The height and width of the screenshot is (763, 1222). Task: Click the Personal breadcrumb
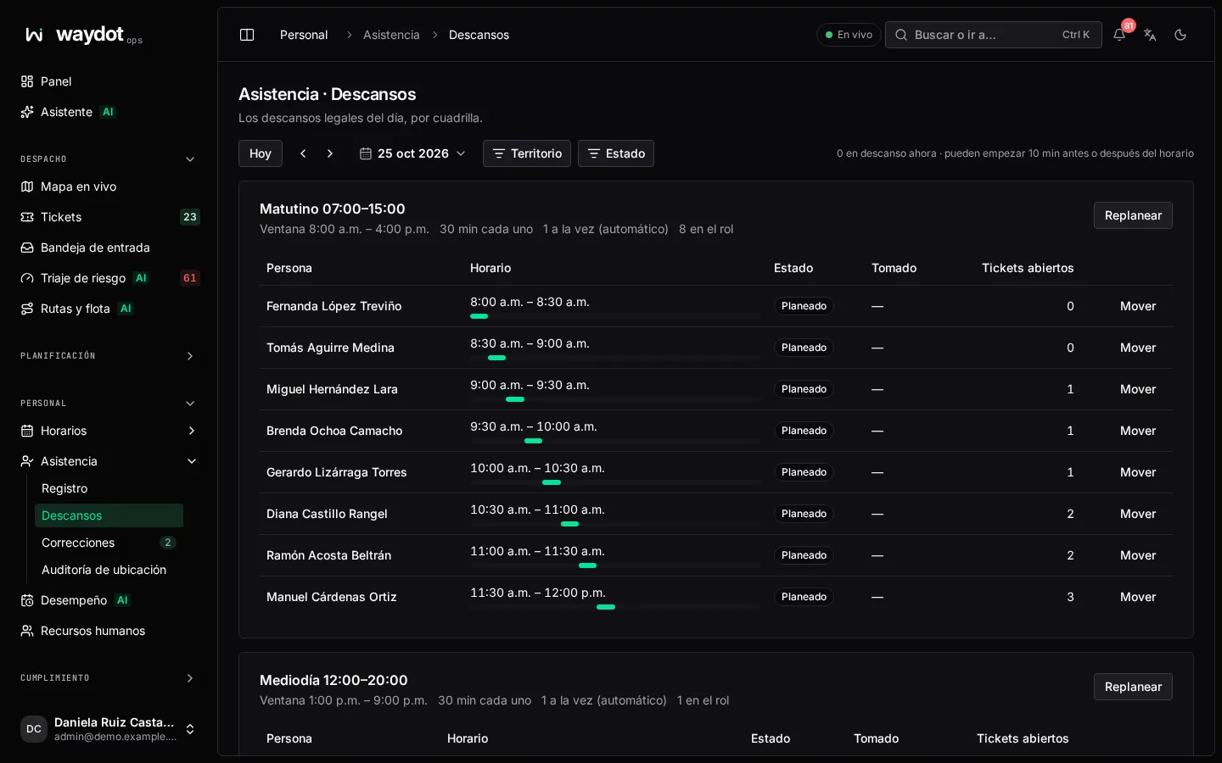304,35
